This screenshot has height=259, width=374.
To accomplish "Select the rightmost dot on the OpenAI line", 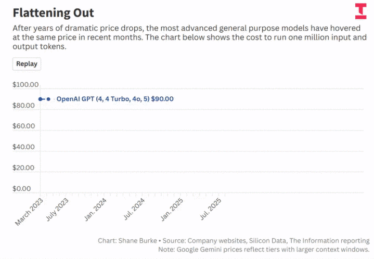I will pyautogui.click(x=48, y=99).
